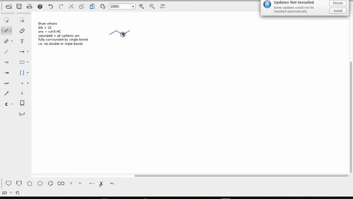Expand the C element options arrow
This screenshot has height=199, width=353.
point(12,104)
